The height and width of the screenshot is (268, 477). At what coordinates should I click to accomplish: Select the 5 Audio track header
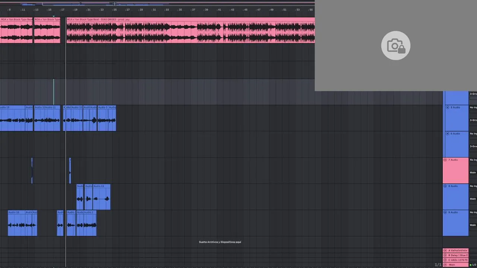(457, 118)
